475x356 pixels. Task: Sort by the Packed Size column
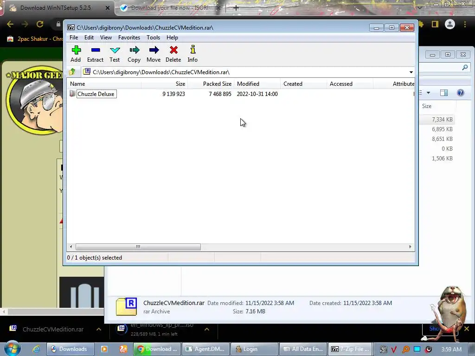tap(211, 84)
